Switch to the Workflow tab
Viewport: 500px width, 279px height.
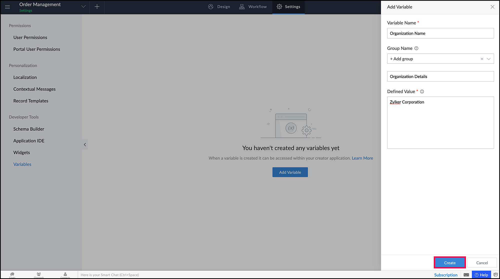(x=253, y=7)
